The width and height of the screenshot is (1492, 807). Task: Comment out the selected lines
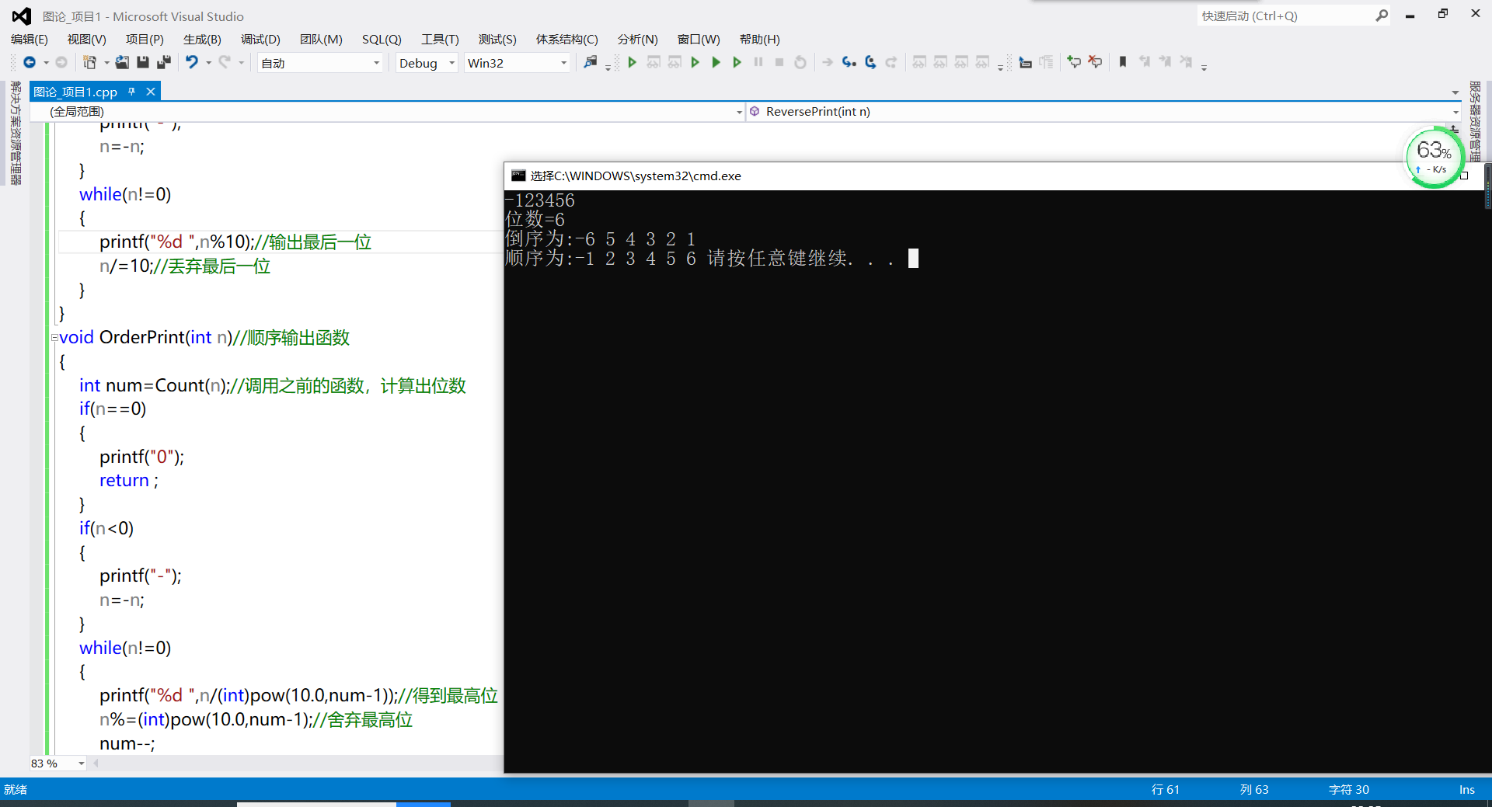pyautogui.click(x=1074, y=63)
